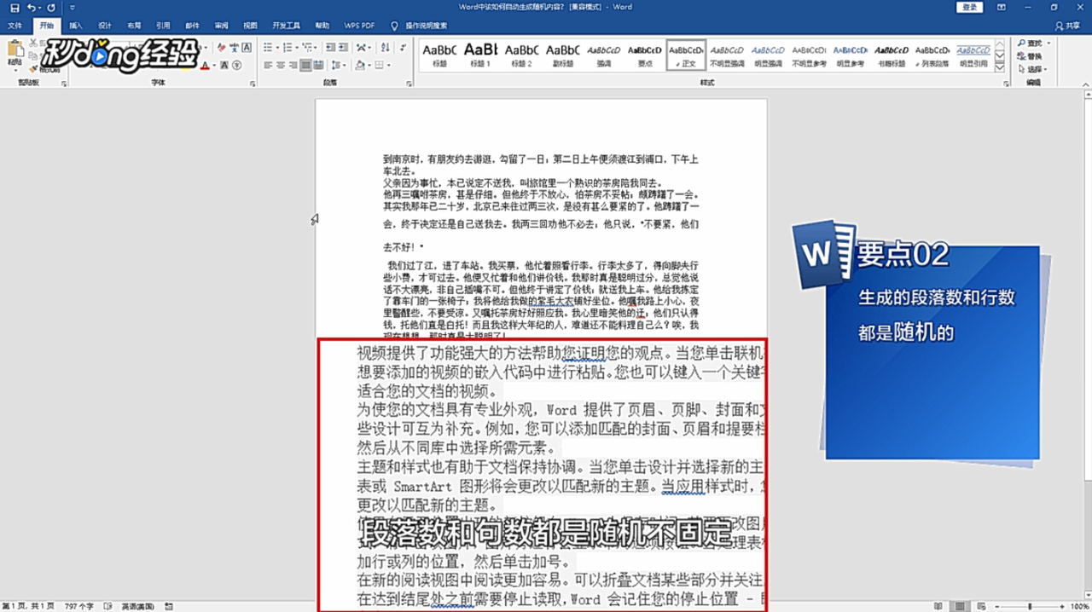Open font dialog launcher

click(x=253, y=84)
